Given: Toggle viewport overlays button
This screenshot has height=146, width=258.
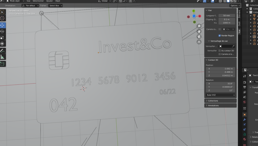Looking at the screenshot, I should click(x=213, y=1).
